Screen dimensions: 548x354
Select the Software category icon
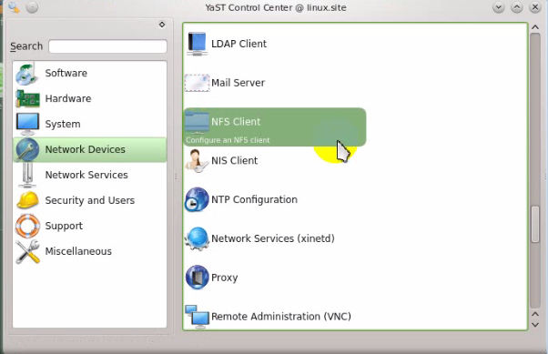click(x=27, y=74)
